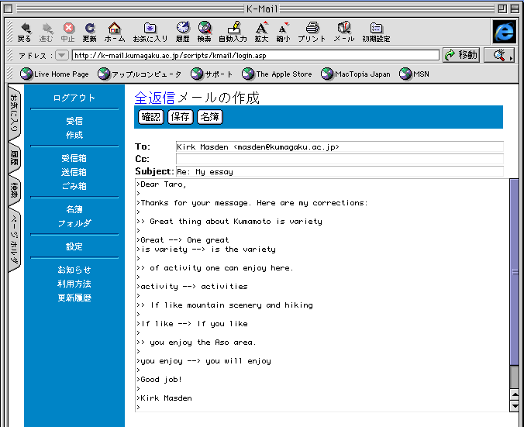
Task: Open the MSN bookmark
Action: [x=414, y=74]
